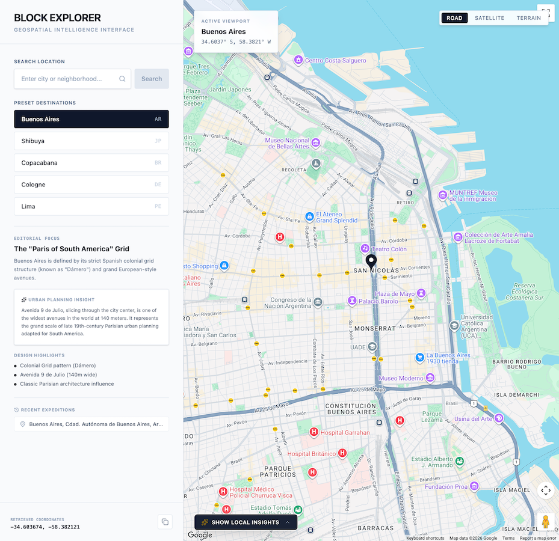Click the Urban Planning Insight card
This screenshot has height=541, width=559.
click(x=91, y=317)
